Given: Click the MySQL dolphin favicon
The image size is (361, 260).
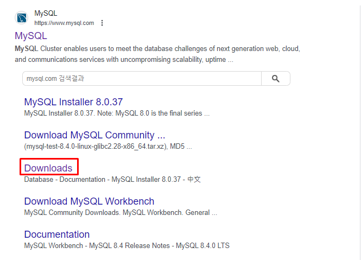Looking at the screenshot, I should [21, 18].
